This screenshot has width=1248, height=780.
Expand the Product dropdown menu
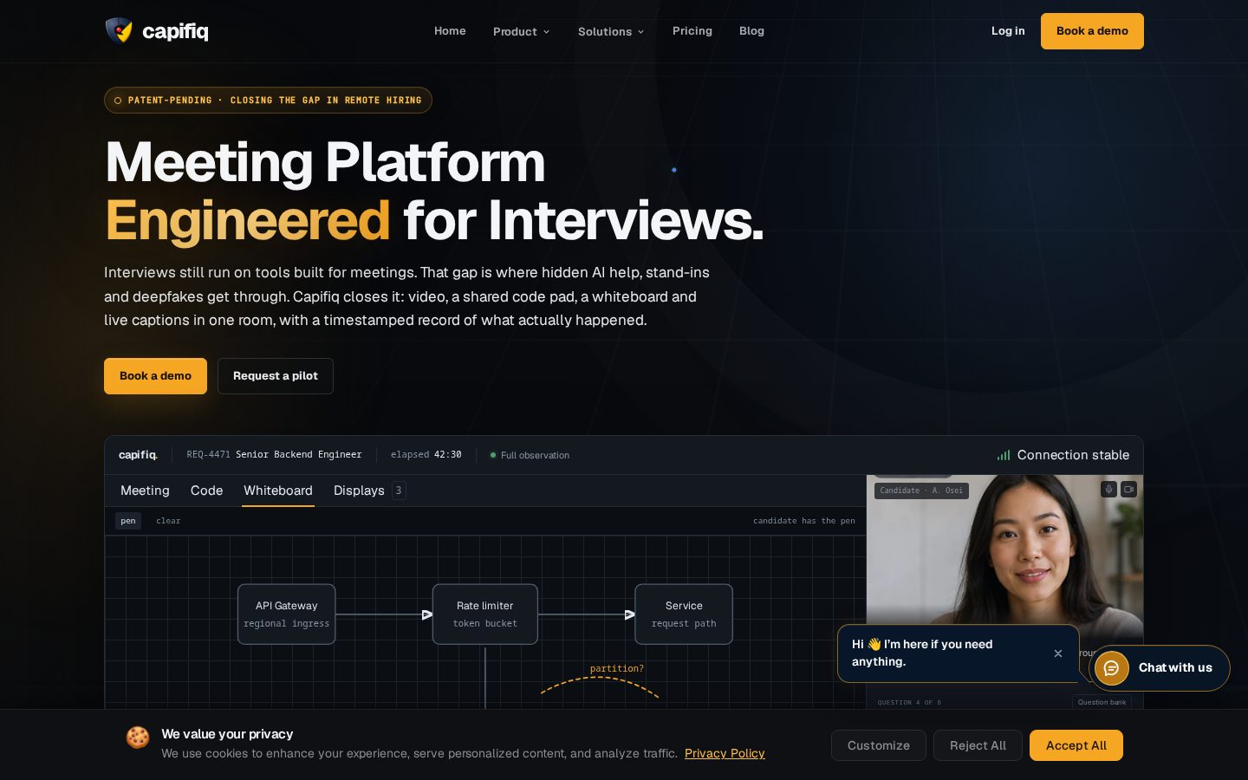click(521, 31)
